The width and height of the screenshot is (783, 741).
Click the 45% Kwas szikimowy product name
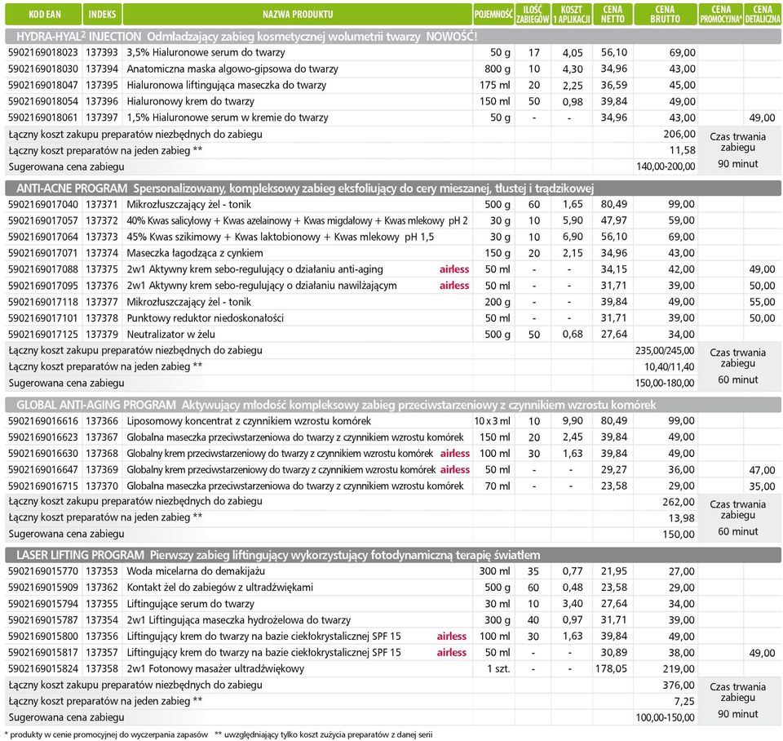point(280,237)
